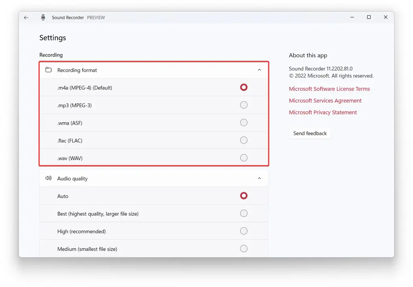Viewport: 413px width, 287px height.
Task: Choose .wav (WAV) recording format
Action: tap(244, 158)
